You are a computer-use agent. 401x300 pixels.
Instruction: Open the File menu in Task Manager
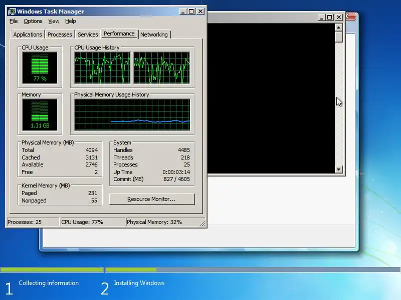[x=14, y=21]
